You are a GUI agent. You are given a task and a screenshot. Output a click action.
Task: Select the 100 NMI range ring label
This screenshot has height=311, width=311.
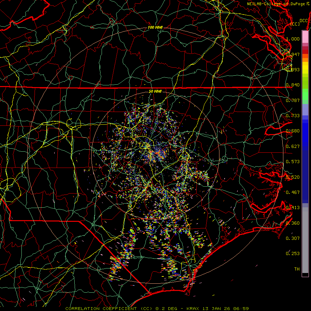pos(155,27)
